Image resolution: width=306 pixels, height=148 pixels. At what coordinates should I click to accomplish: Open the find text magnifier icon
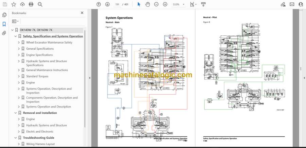(40, 4)
